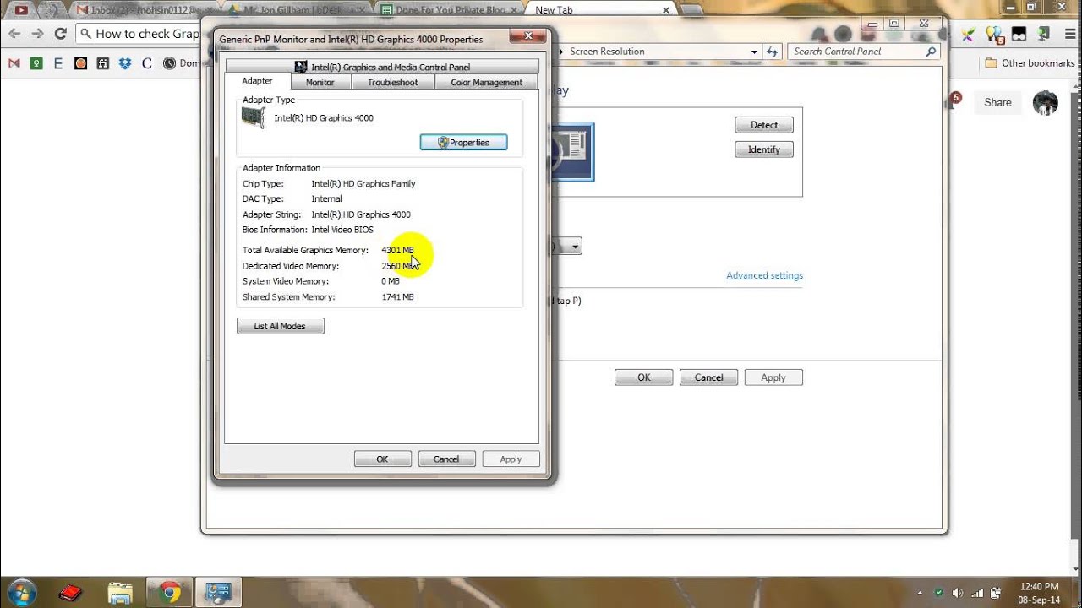1082x608 pixels.
Task: Click the graphics adapter card icon
Action: coord(253,117)
